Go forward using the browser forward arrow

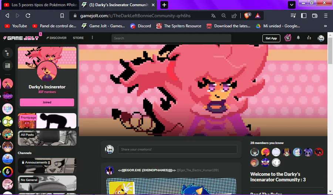[17, 16]
